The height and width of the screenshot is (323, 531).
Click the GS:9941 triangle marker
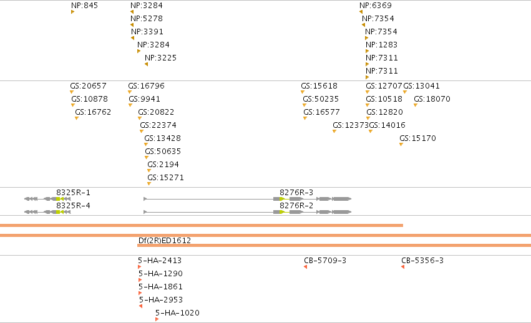(x=130, y=105)
